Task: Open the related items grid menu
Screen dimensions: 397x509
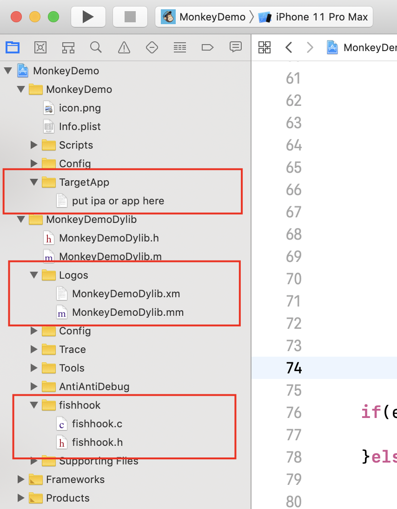Action: tap(264, 47)
